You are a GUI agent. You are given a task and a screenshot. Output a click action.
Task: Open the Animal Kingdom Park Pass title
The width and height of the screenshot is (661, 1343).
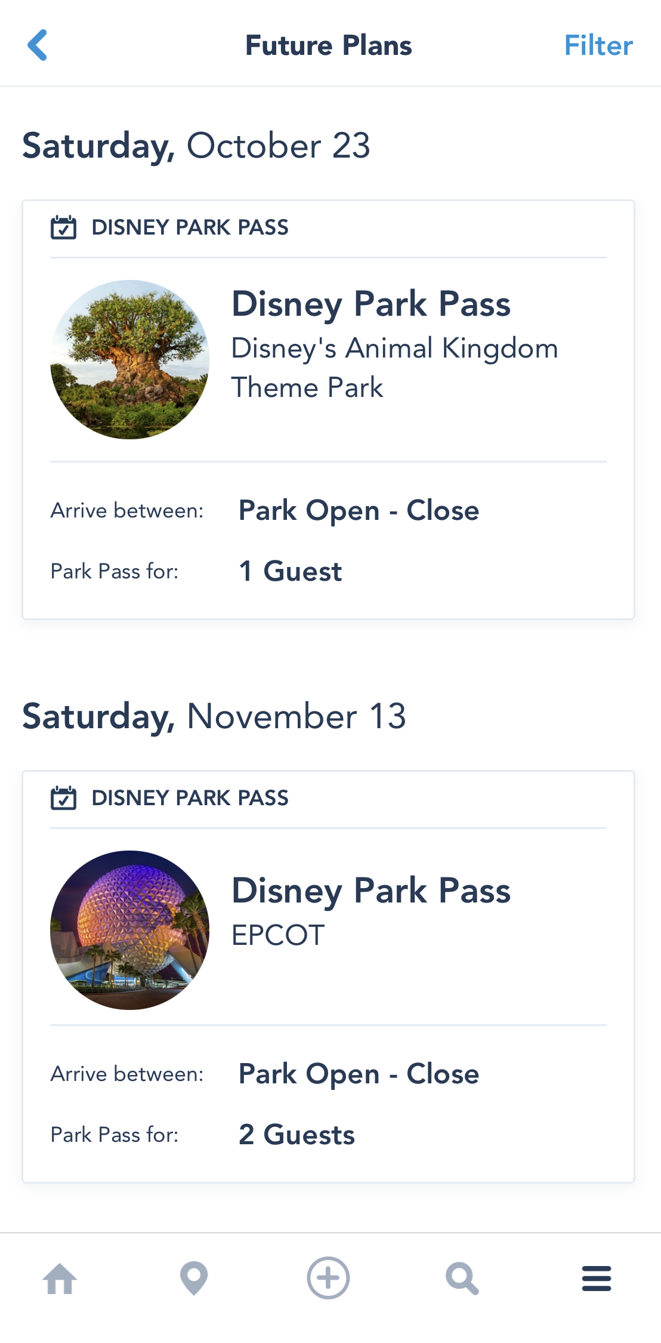point(371,304)
